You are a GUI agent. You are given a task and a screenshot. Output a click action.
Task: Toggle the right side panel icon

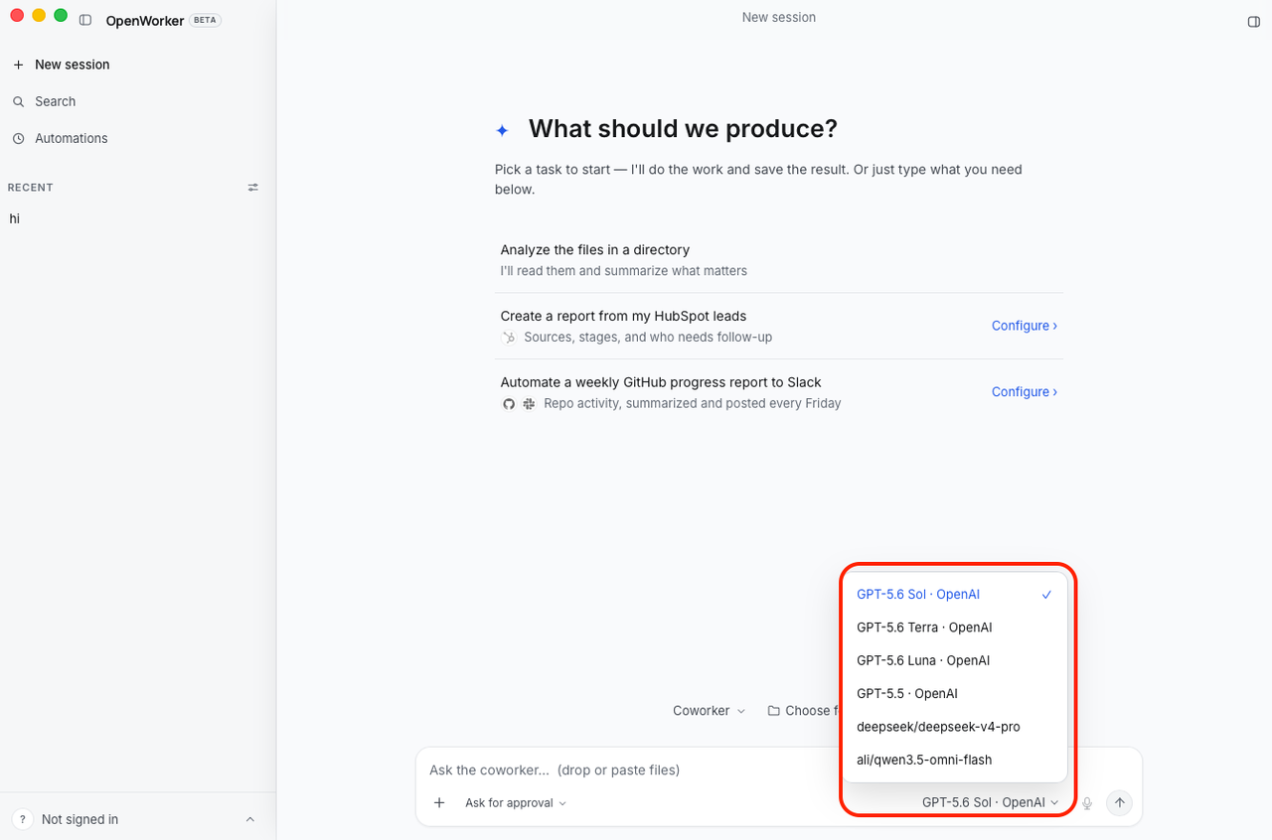1254,22
